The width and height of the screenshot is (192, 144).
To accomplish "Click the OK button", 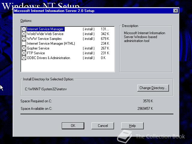I will [73, 126].
